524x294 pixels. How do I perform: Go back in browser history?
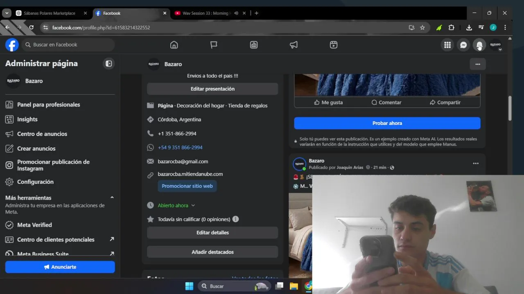pos(7,27)
